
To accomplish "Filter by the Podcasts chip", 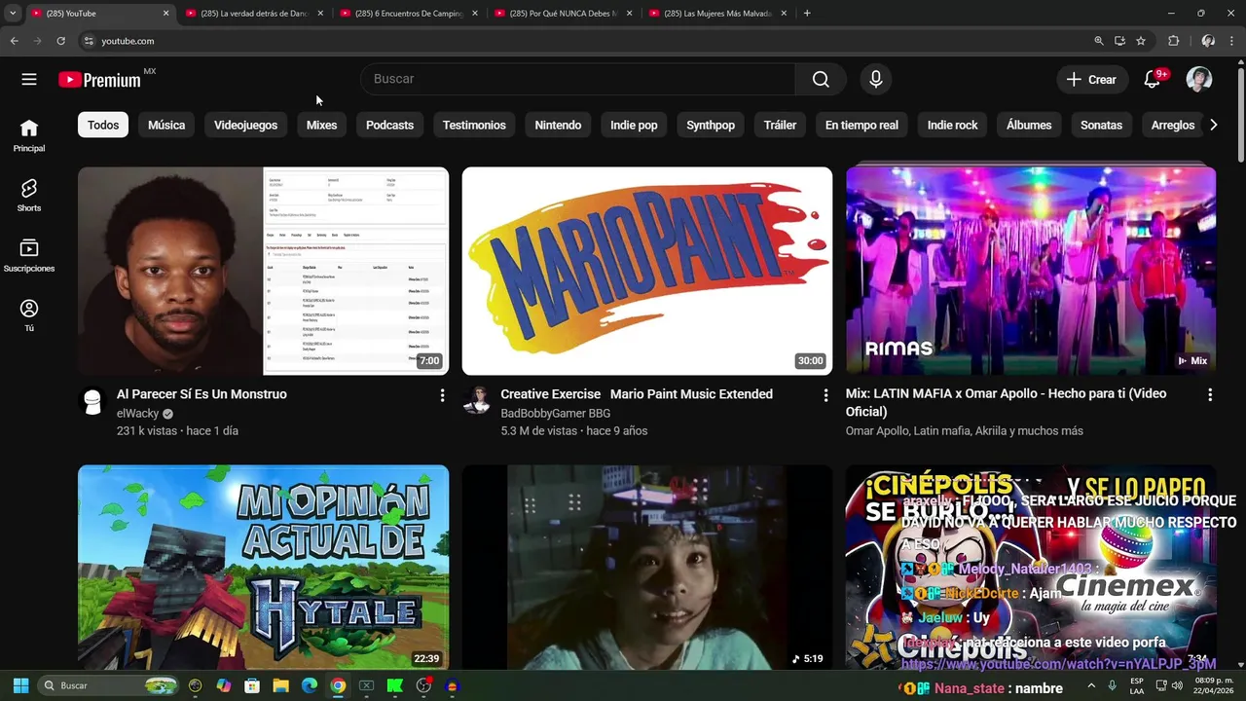I will click(x=389, y=125).
